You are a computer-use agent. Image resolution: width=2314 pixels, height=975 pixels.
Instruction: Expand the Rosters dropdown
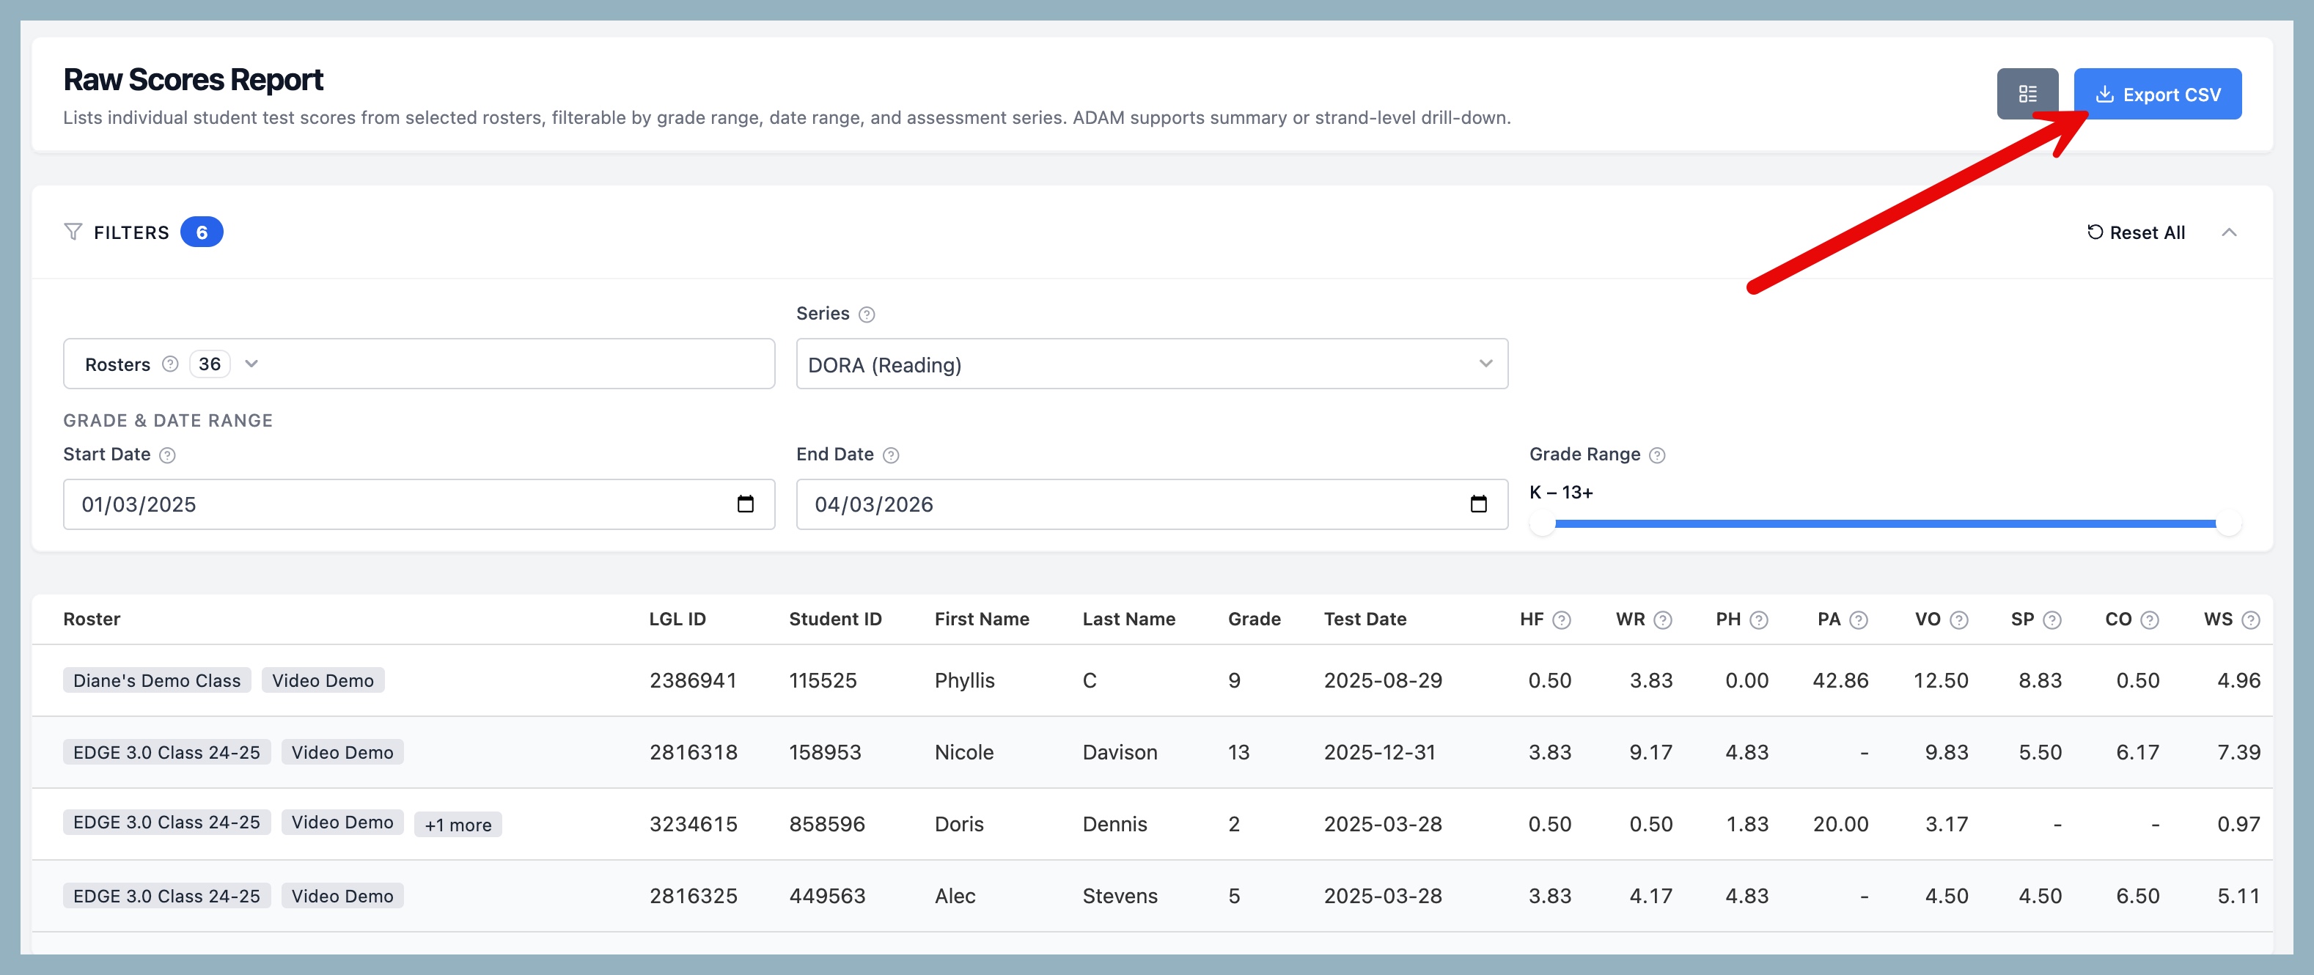[251, 364]
